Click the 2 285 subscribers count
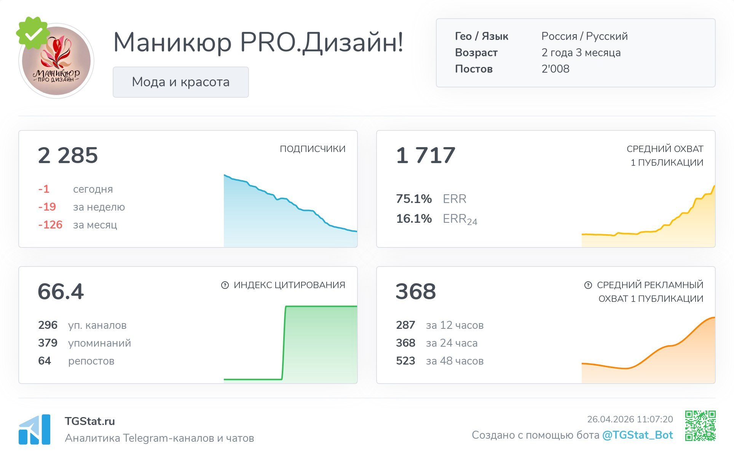734x460 pixels. coord(68,155)
